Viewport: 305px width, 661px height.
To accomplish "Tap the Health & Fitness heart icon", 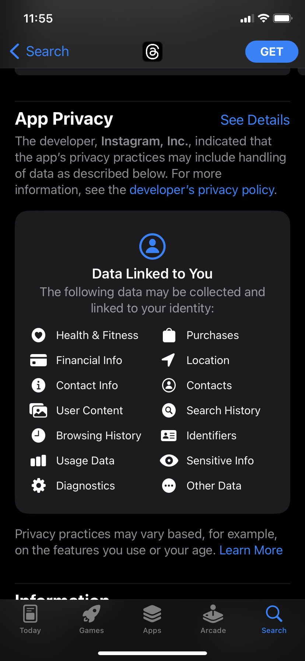I will (38, 335).
